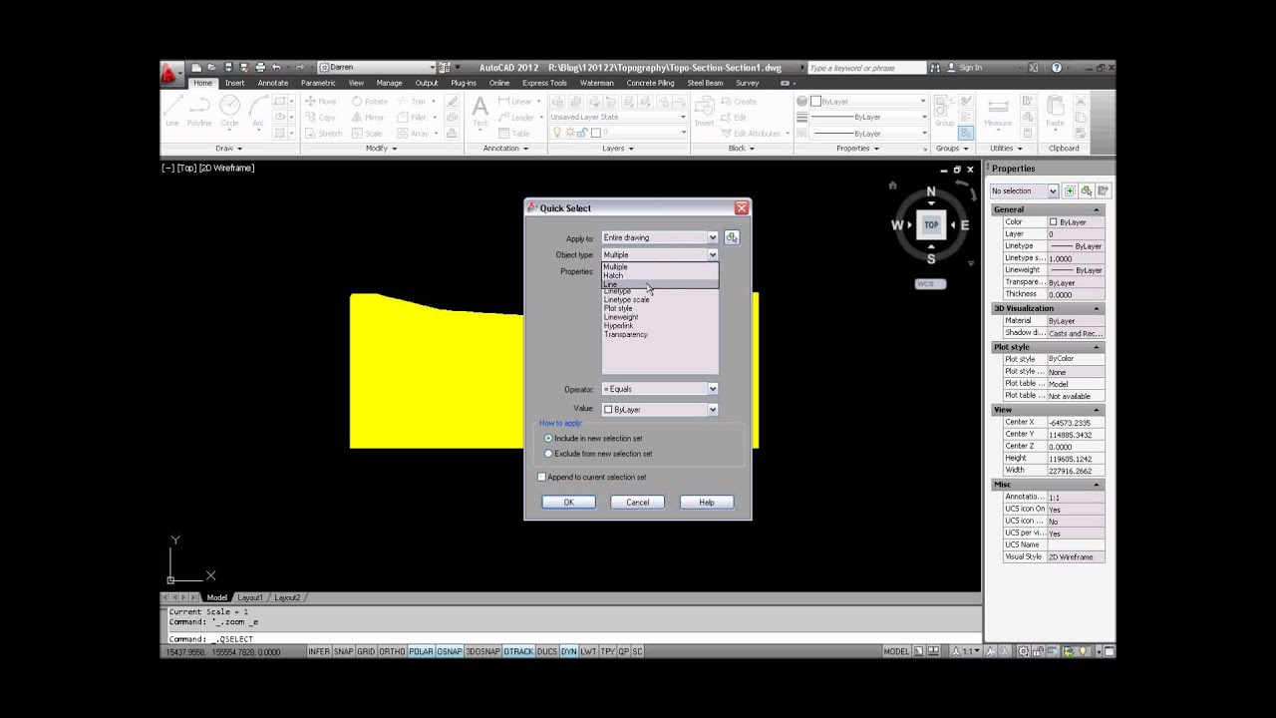
Task: Toggle POLAR tracking in status bar
Action: [x=421, y=652]
